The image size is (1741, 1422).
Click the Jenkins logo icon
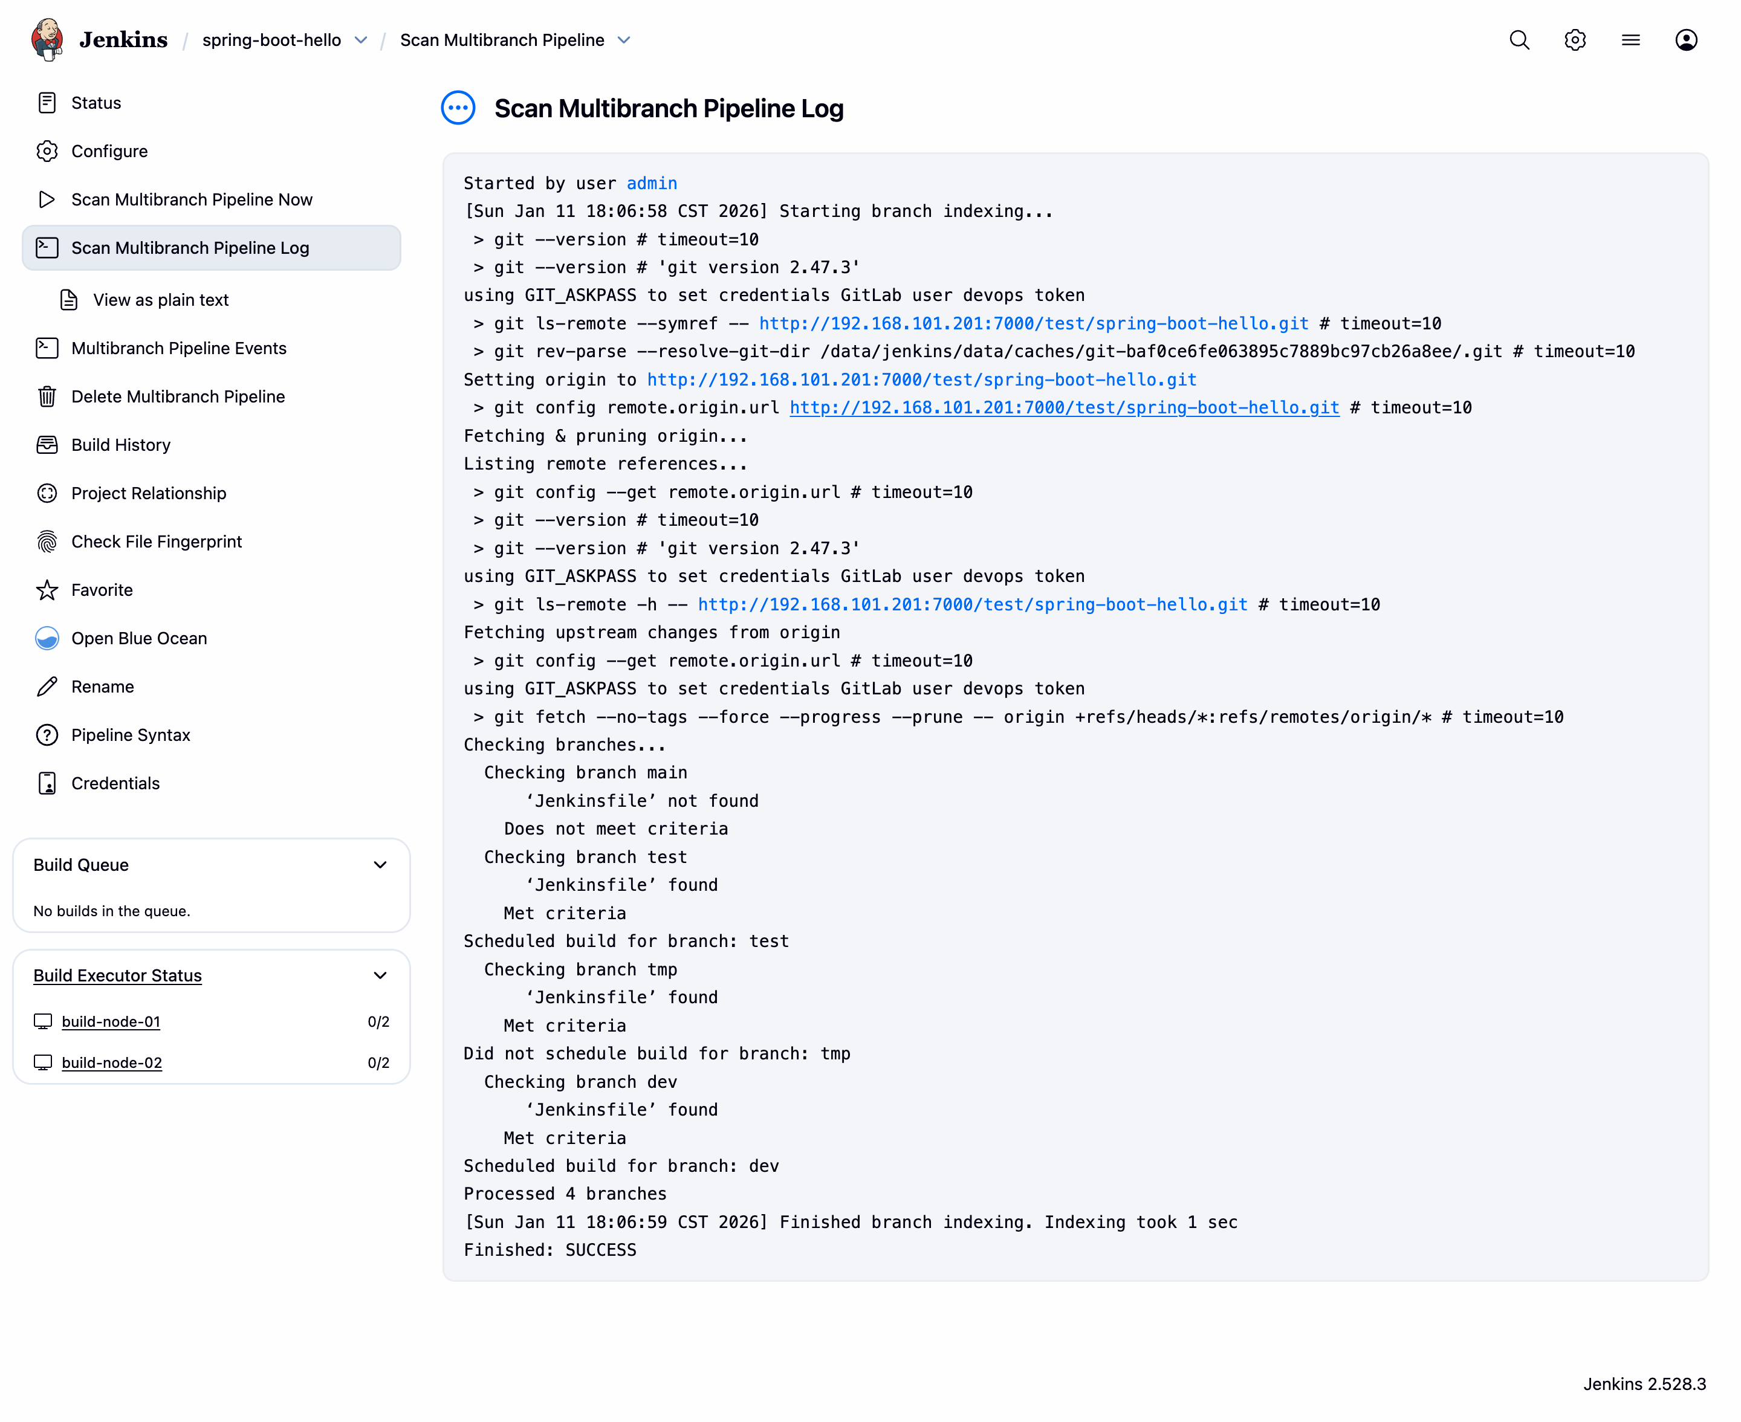[47, 39]
